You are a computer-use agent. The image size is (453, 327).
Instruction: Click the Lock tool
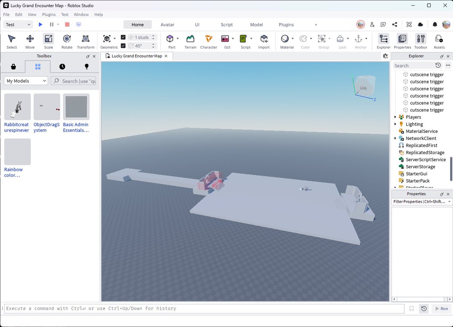[x=340, y=39]
